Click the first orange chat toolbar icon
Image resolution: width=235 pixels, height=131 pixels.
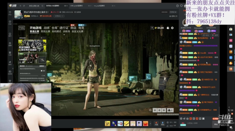pos(191,119)
